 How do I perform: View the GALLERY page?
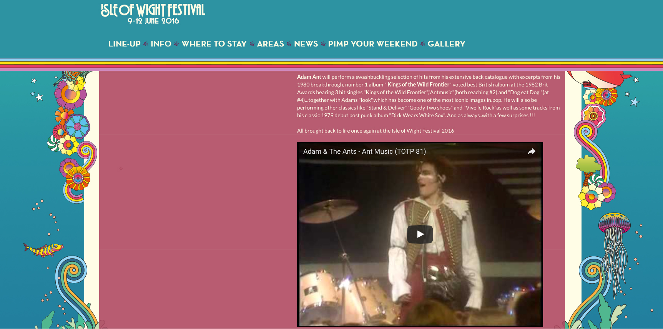447,44
